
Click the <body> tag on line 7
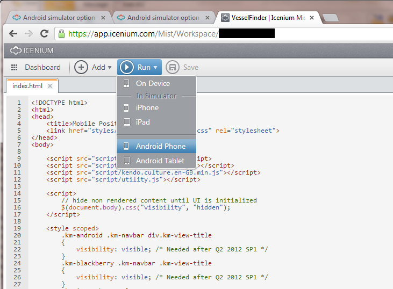42,144
